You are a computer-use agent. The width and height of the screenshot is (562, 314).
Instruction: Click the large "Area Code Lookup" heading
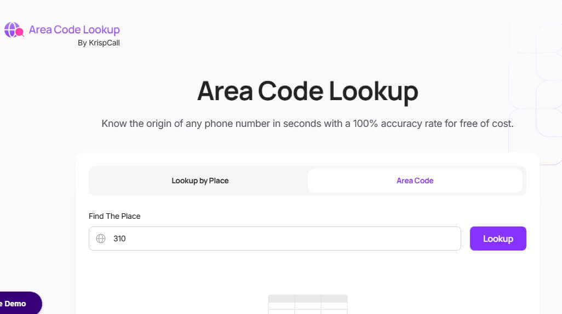point(307,91)
